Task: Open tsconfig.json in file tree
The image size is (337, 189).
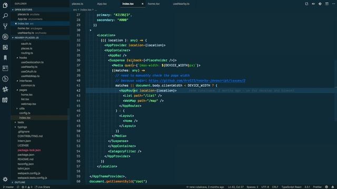Action: point(26,164)
